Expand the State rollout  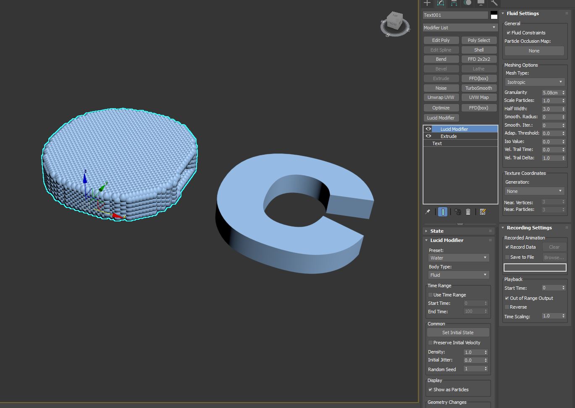(437, 231)
